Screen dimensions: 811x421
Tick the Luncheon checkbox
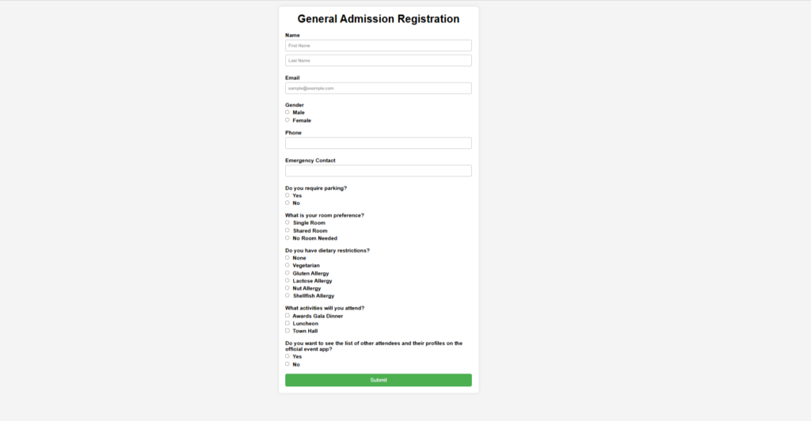pyautogui.click(x=287, y=324)
